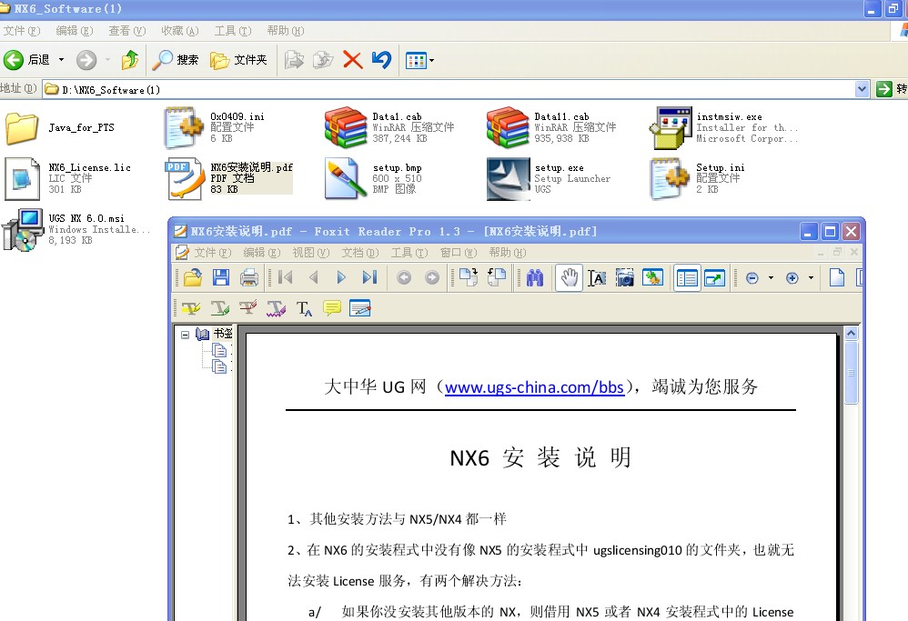Open Explorer's 收藏(A) menu
The image size is (908, 621).
(x=179, y=31)
